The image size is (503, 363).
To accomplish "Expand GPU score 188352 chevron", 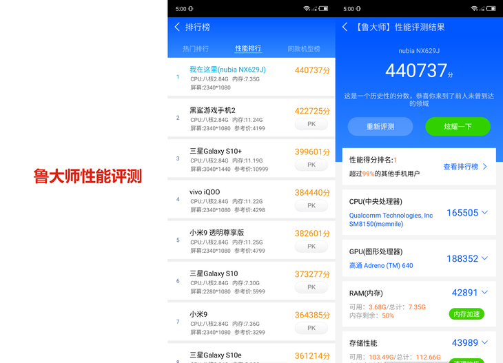I will click(x=484, y=258).
